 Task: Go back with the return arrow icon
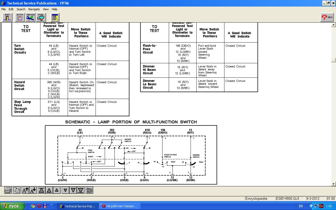tap(89, 190)
